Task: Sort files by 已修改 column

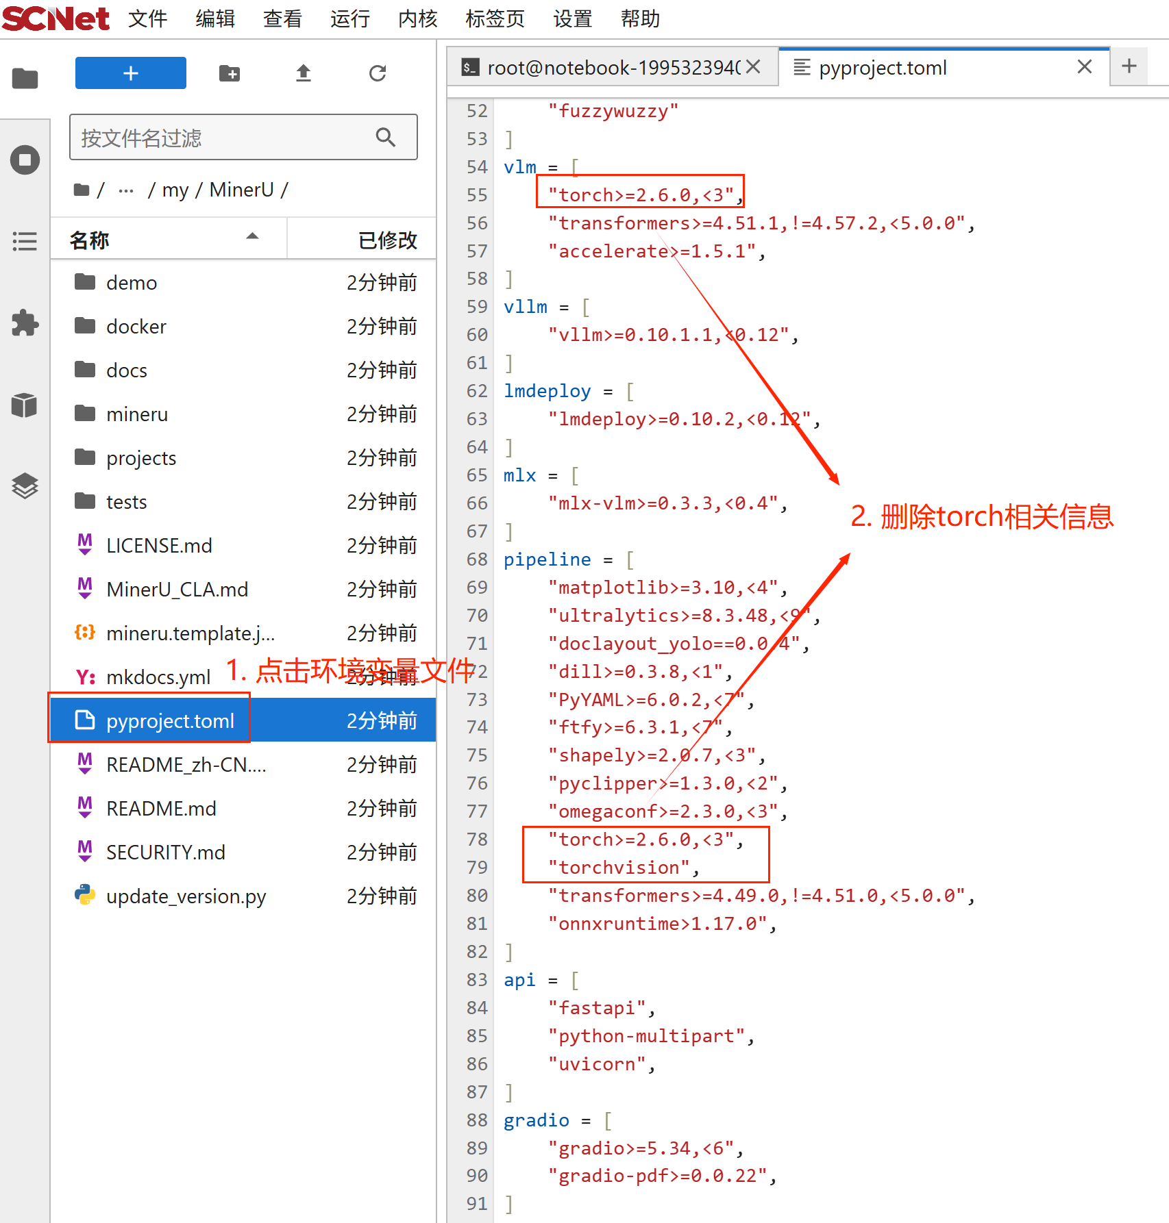Action: [x=387, y=240]
